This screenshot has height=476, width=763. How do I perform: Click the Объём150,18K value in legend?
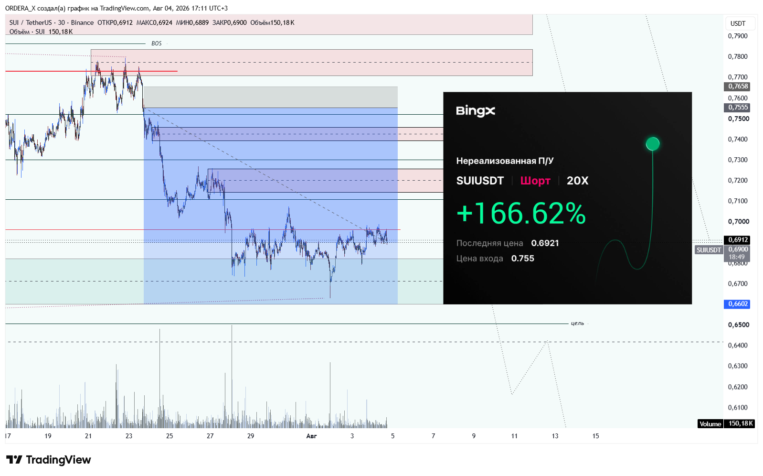(272, 22)
